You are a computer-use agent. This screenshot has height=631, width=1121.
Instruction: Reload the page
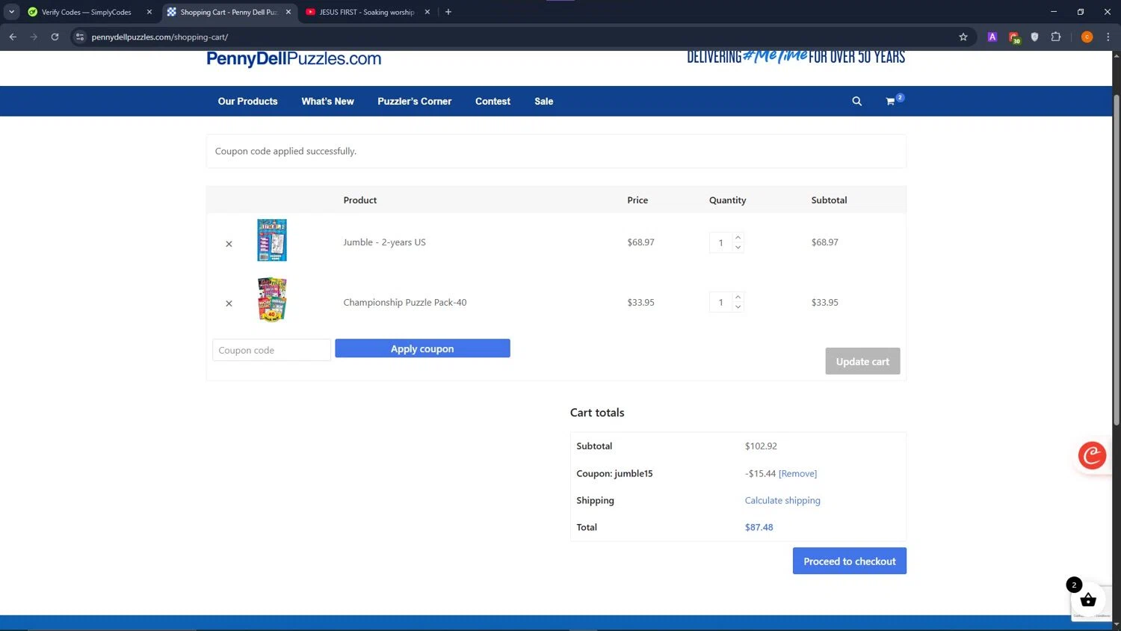(x=55, y=37)
